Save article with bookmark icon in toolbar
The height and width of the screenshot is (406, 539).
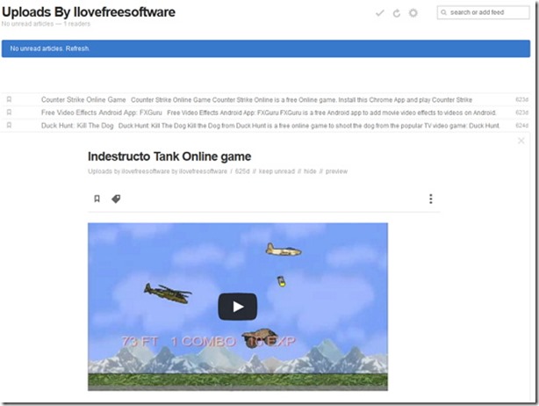(x=97, y=199)
